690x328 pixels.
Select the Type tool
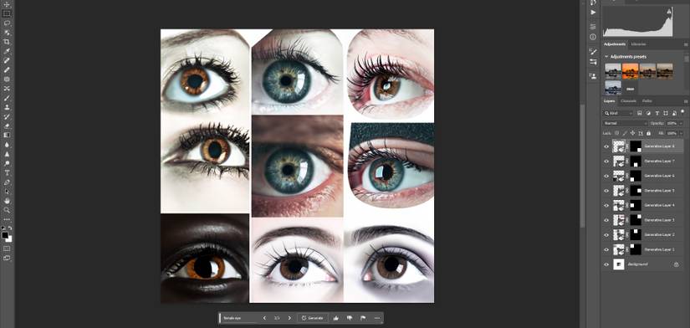click(7, 172)
